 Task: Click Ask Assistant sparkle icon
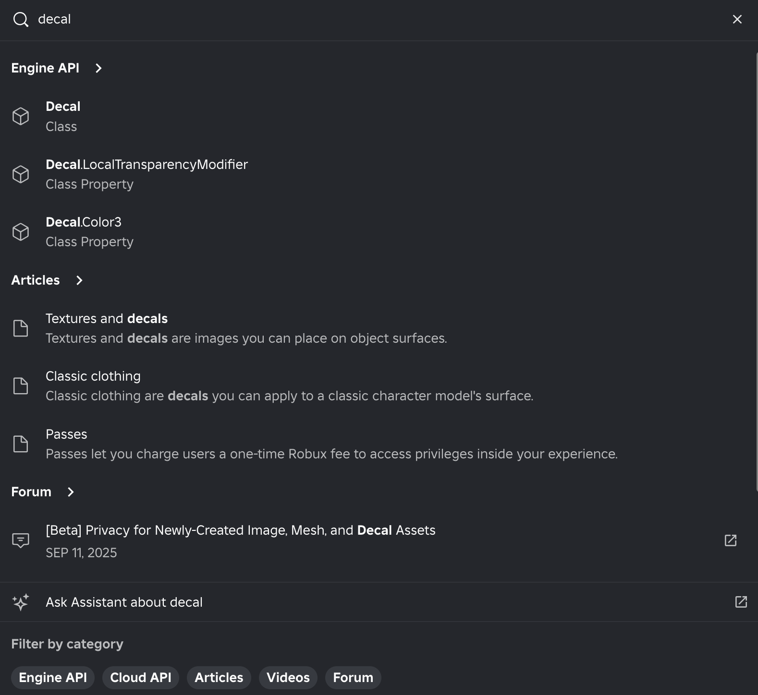(x=21, y=602)
